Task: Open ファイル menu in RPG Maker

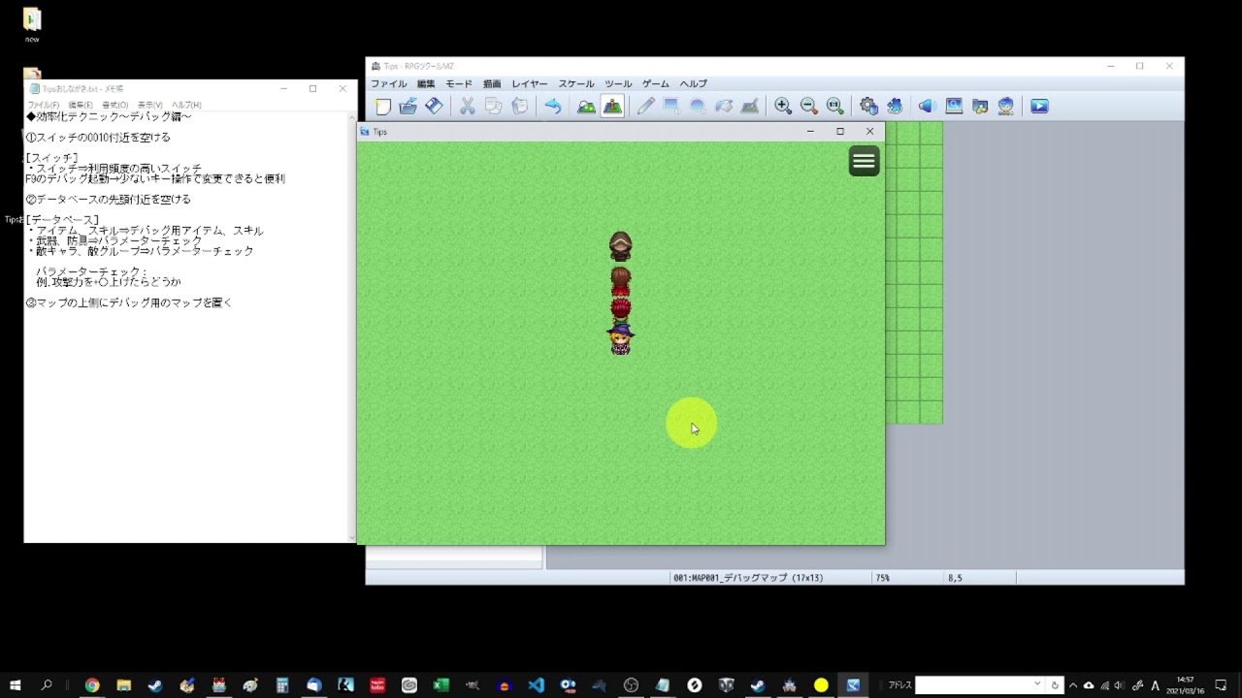Action: (x=389, y=84)
